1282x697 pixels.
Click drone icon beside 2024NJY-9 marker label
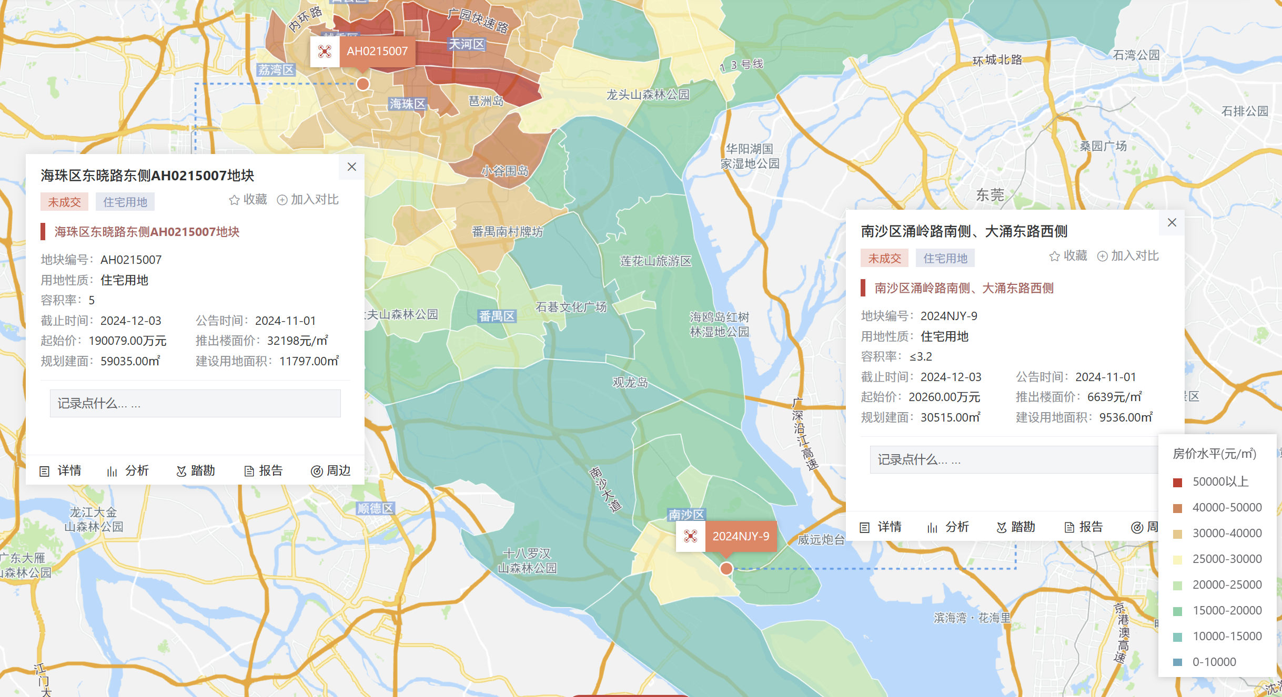point(690,536)
